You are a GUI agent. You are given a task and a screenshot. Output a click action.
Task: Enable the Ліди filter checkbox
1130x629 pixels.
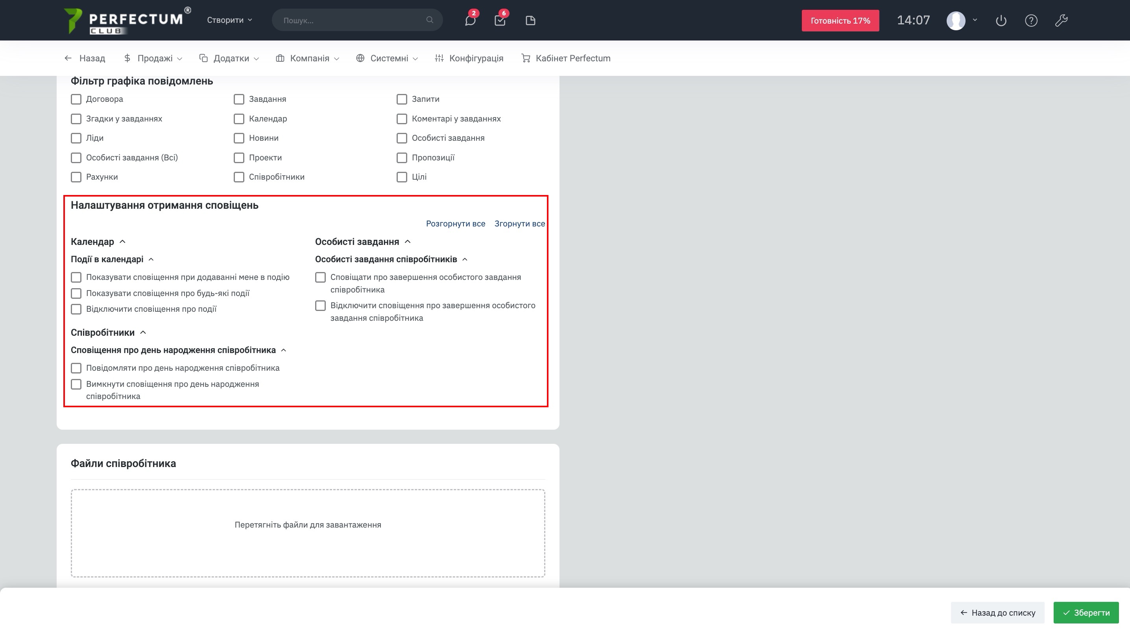point(76,138)
